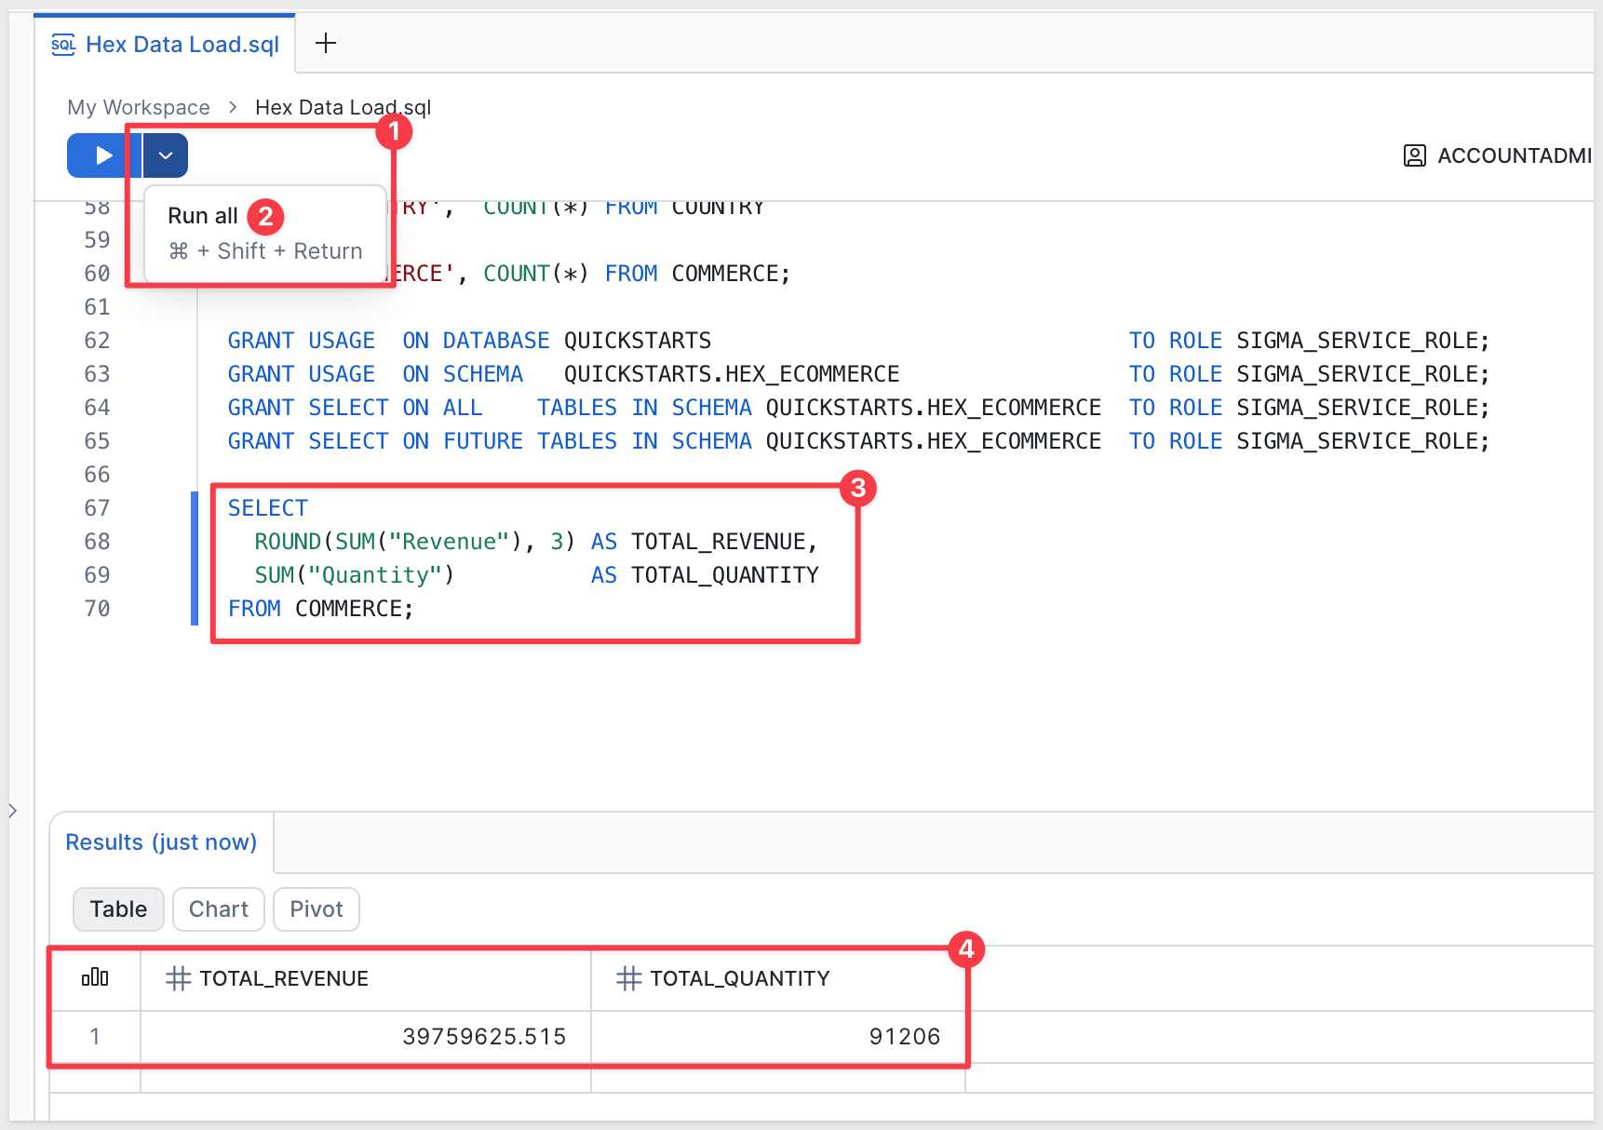Click QUICKSTARTS.HEX_ECOMMERCE on line 63
The image size is (1603, 1130).
click(x=732, y=374)
